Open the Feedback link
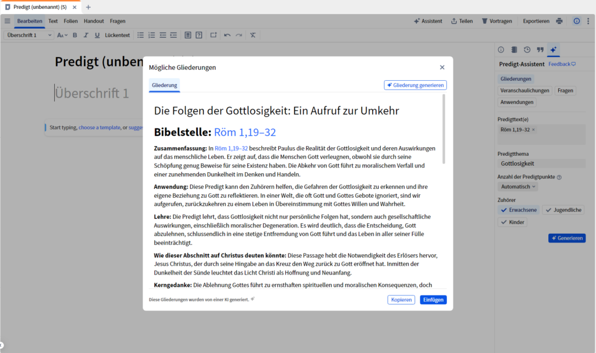This screenshot has height=353, width=596. pos(562,64)
